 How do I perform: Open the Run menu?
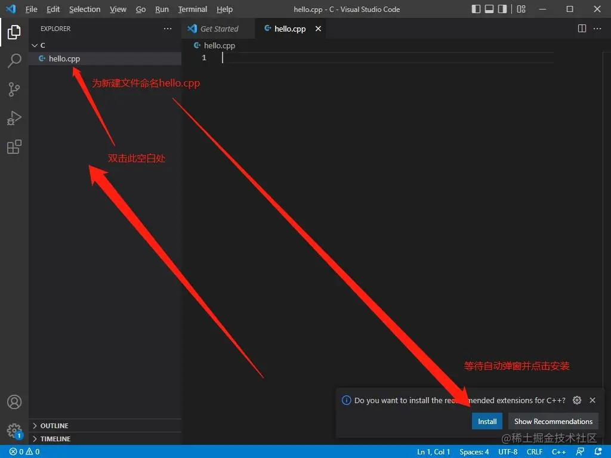tap(162, 9)
